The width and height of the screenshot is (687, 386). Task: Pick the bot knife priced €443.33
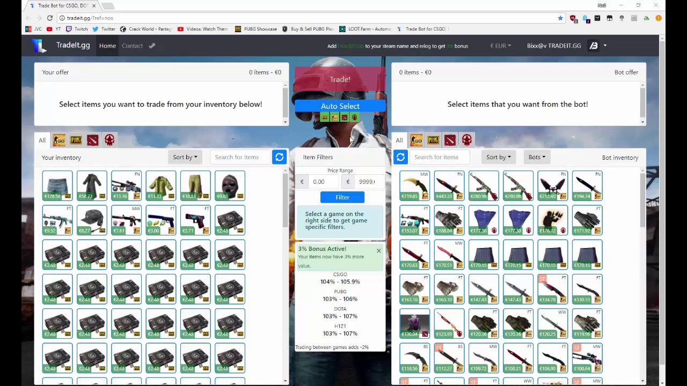(x=449, y=185)
